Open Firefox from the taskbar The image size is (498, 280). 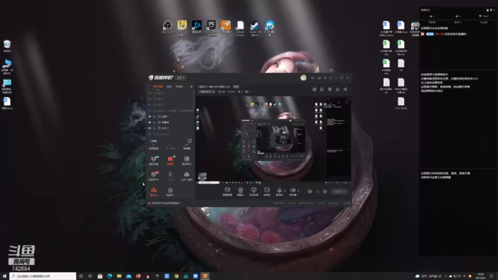point(138,276)
